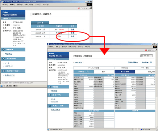
Task: Open 表示 menu in the back window
Action: [20, 4]
